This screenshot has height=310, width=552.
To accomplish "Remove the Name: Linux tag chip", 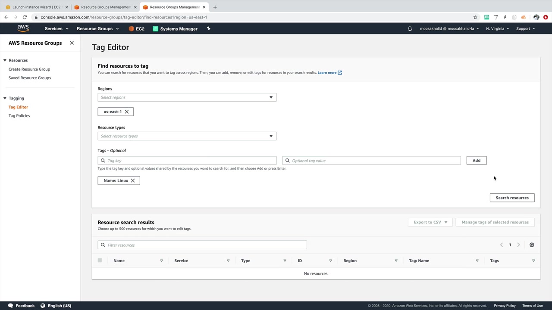I will [133, 181].
